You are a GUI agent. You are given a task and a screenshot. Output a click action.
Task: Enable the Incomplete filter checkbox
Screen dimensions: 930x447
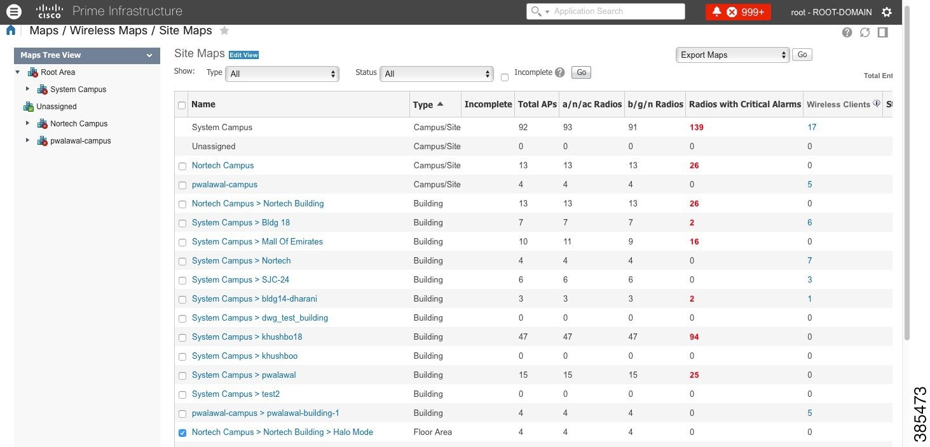pos(505,77)
